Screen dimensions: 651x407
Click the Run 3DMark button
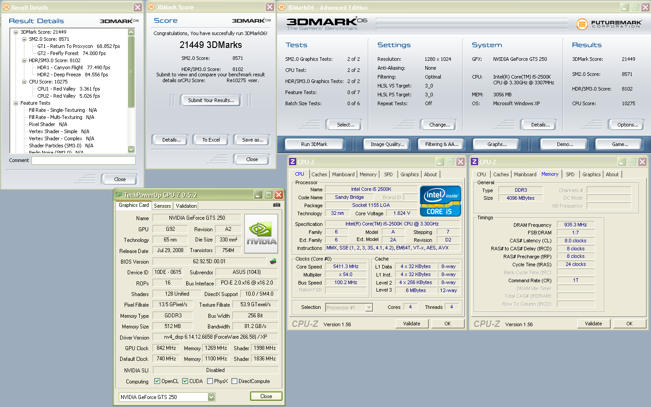pos(314,144)
